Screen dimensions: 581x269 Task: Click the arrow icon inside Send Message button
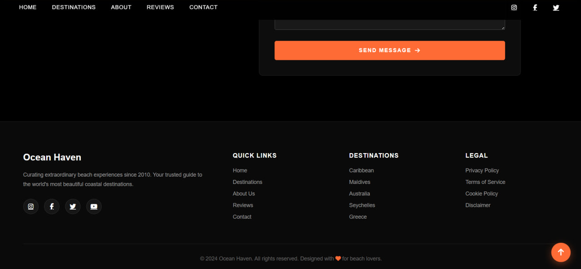pos(417,50)
